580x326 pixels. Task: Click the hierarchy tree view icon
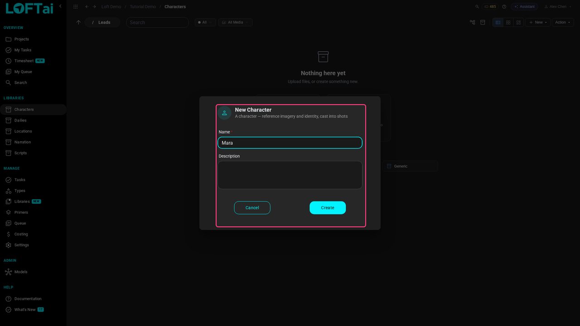coord(473,22)
